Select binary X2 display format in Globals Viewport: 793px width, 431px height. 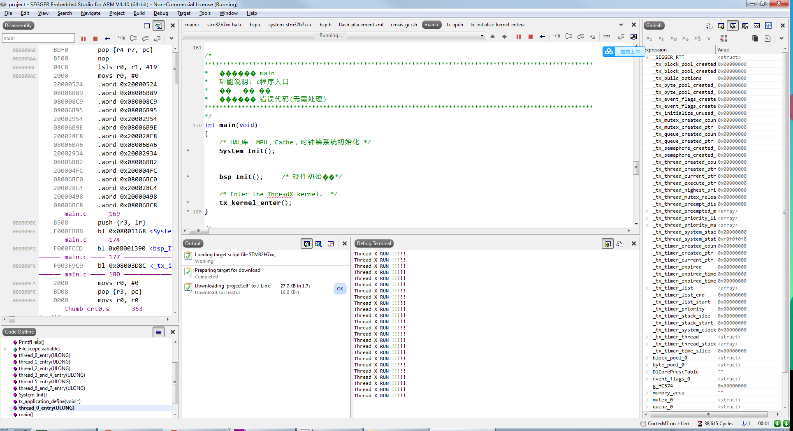pos(649,39)
